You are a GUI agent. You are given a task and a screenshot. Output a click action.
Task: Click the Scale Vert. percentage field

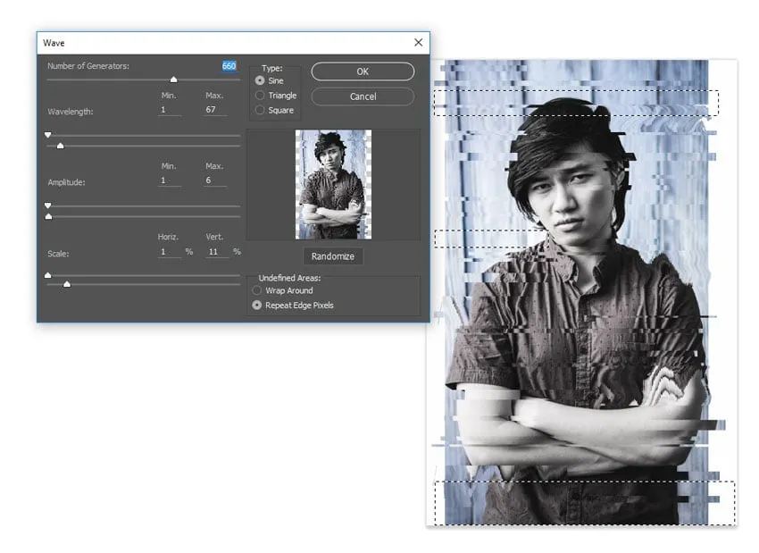pyautogui.click(x=216, y=252)
